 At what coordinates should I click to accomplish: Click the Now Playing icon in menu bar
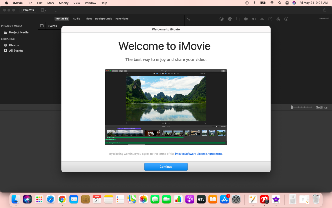pos(247,3)
